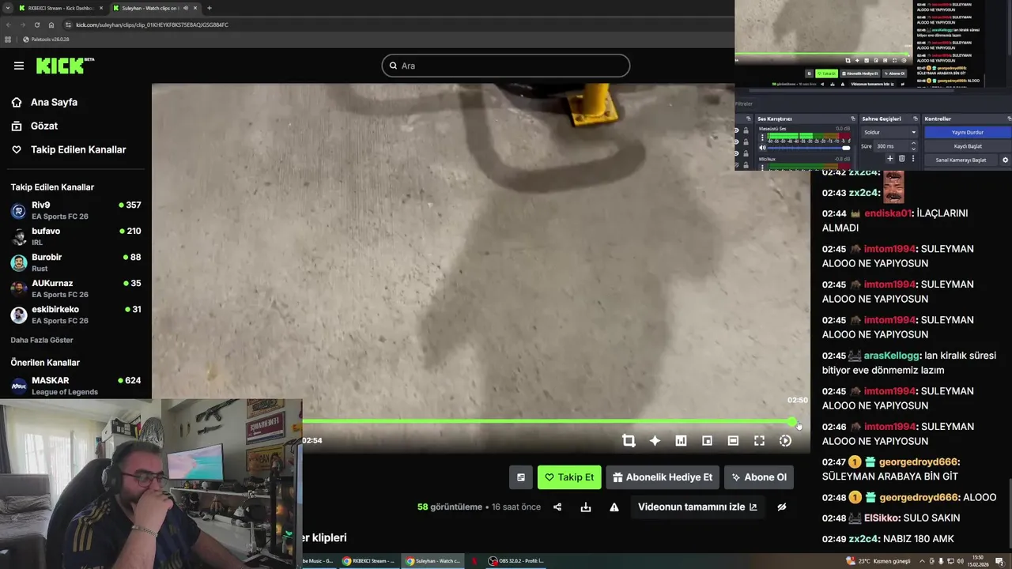Click the taskbar clock showing 15:50

click(x=978, y=560)
